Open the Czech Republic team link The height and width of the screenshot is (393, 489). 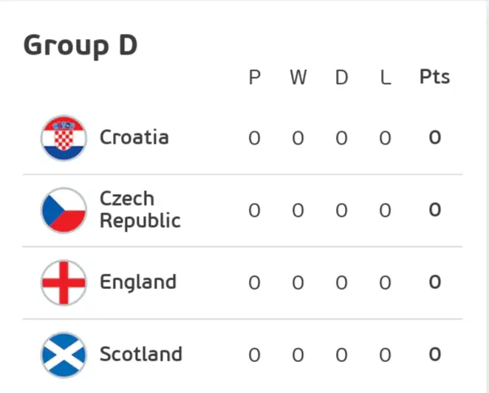[140, 210]
